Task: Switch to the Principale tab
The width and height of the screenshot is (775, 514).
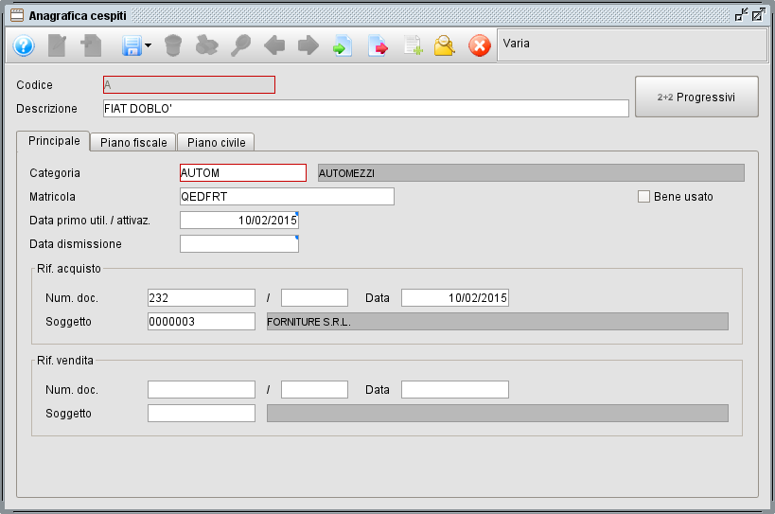Action: click(54, 141)
